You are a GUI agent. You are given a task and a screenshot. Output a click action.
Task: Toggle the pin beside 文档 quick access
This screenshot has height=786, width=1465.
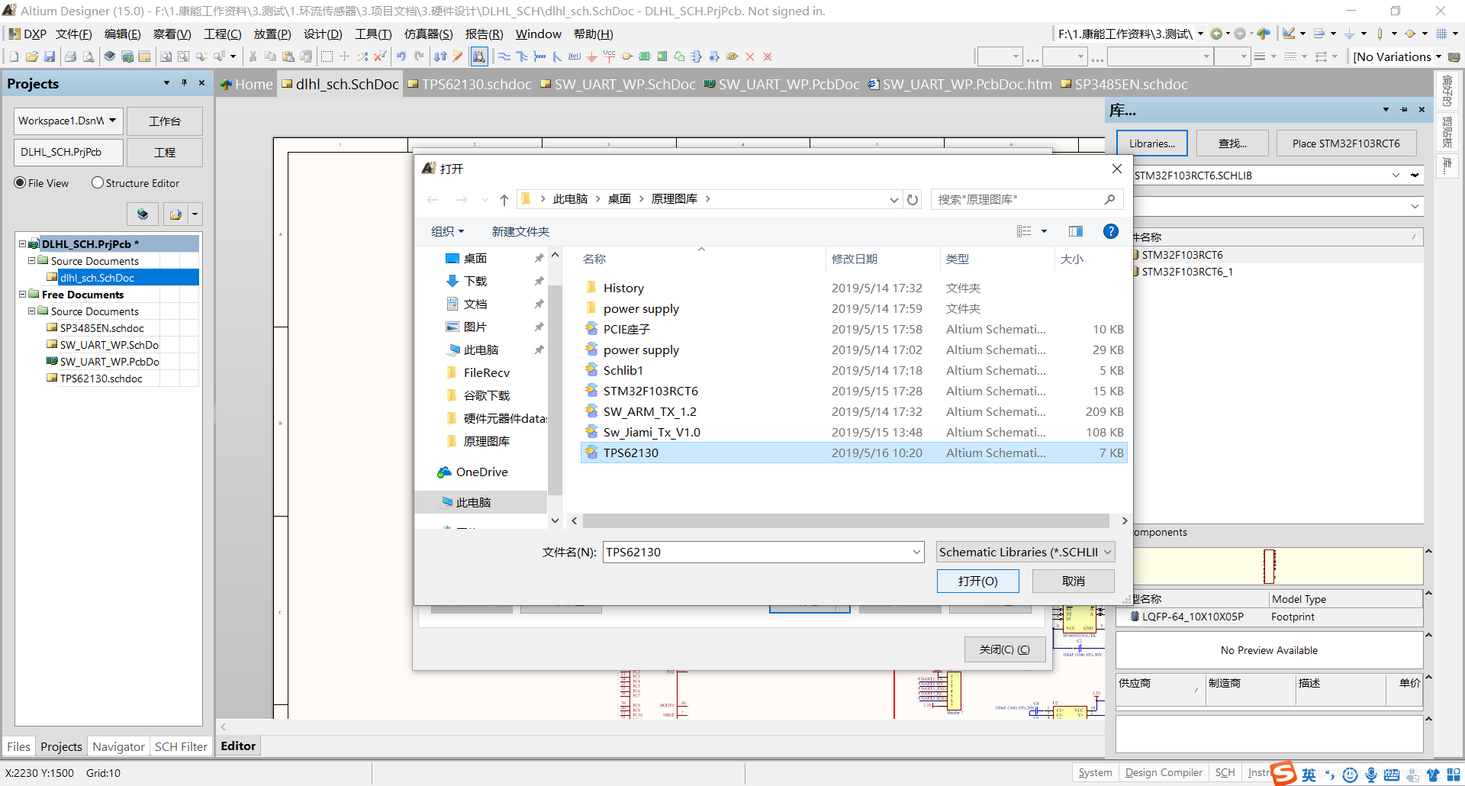(x=539, y=304)
